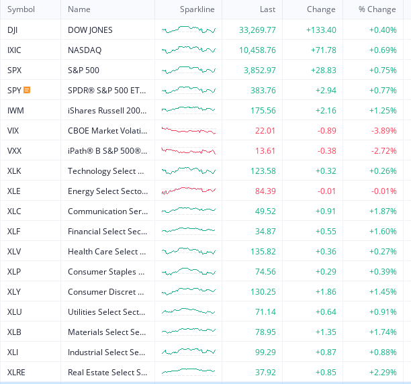The image size is (411, 384).
Task: Click the iPath® B S&P 500®... name
Action: (107, 151)
